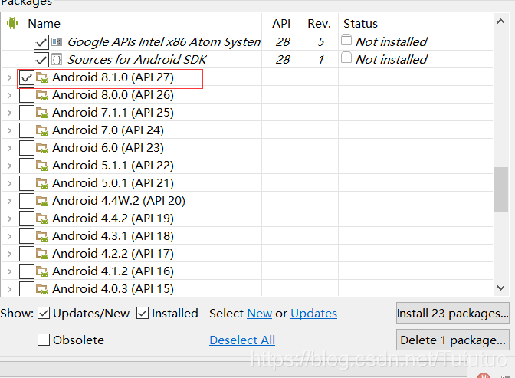Click the folder icon of Android 7.0 (API 24)
This screenshot has width=515, height=378.
42,130
